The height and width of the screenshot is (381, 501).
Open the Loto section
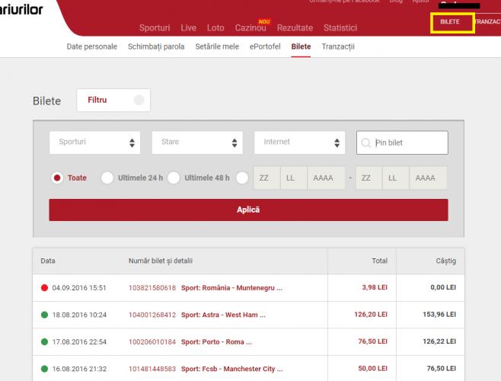pos(215,28)
